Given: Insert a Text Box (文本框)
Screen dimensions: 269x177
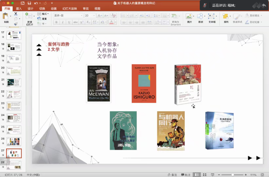Looking at the screenshot, I should point(212,16).
